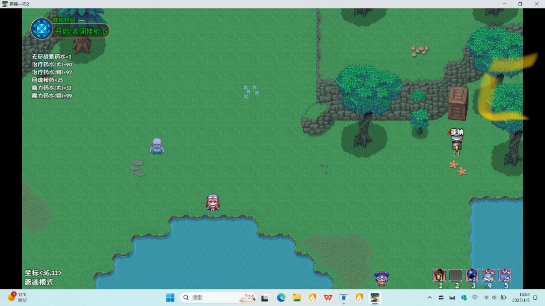Click the purple-hat character at the bottom

click(381, 279)
